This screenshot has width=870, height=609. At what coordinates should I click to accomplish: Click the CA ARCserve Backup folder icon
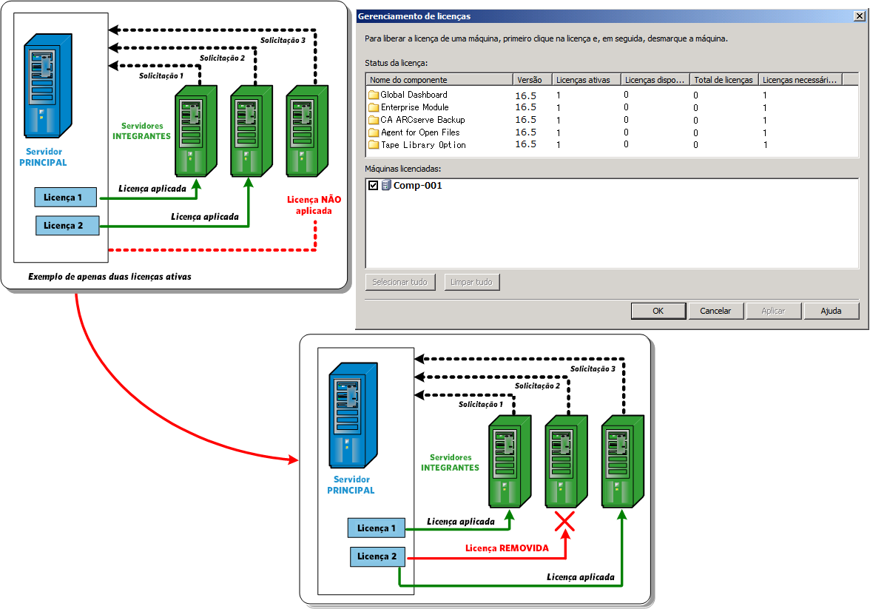click(374, 120)
